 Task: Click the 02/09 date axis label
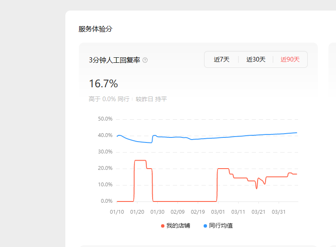pos(177,212)
